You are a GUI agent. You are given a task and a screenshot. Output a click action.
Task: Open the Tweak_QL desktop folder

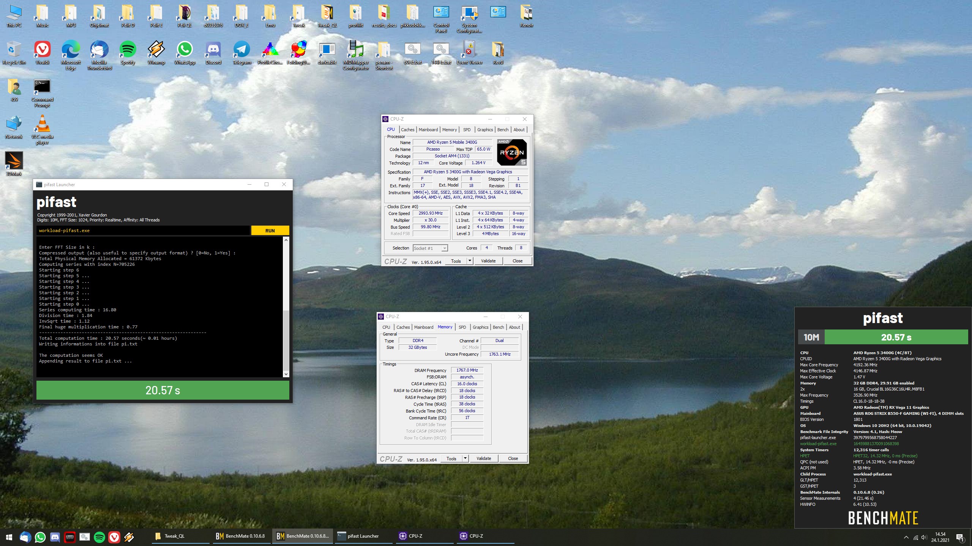pos(327,16)
